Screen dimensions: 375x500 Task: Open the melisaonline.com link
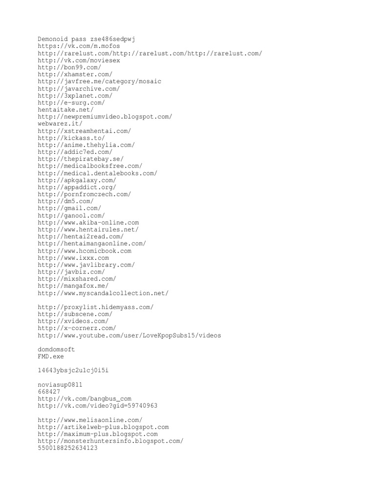click(90, 420)
